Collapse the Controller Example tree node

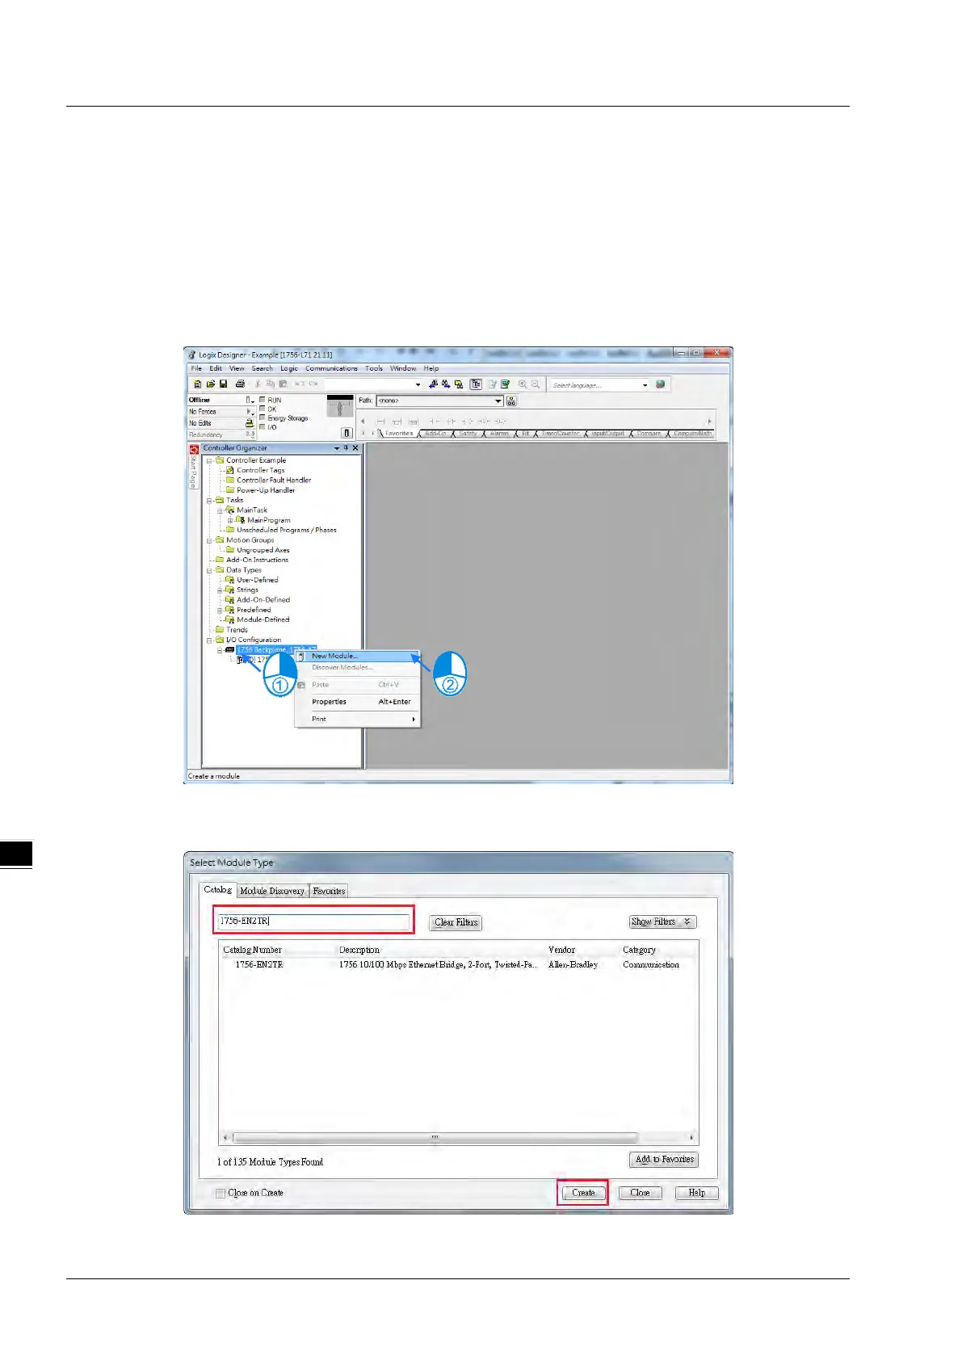pos(209,460)
